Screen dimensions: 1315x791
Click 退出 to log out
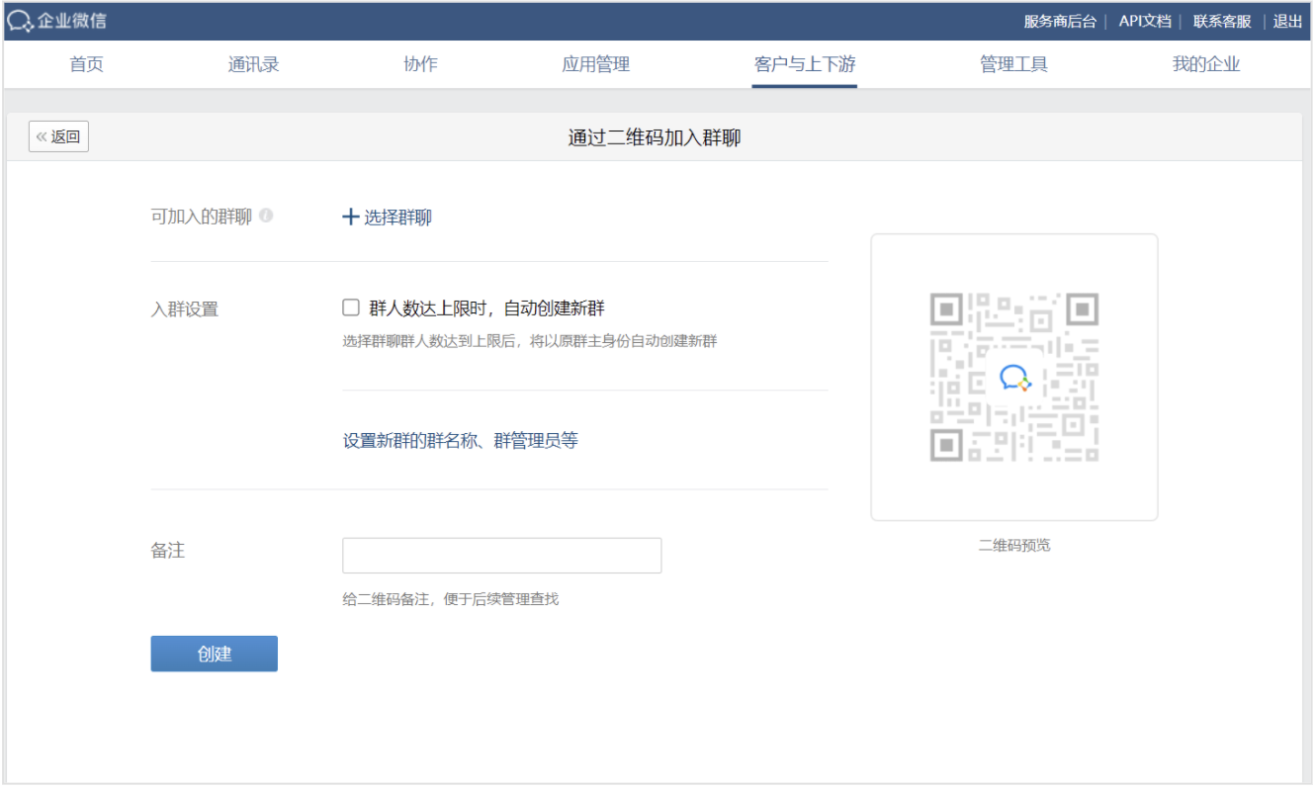tap(1287, 21)
